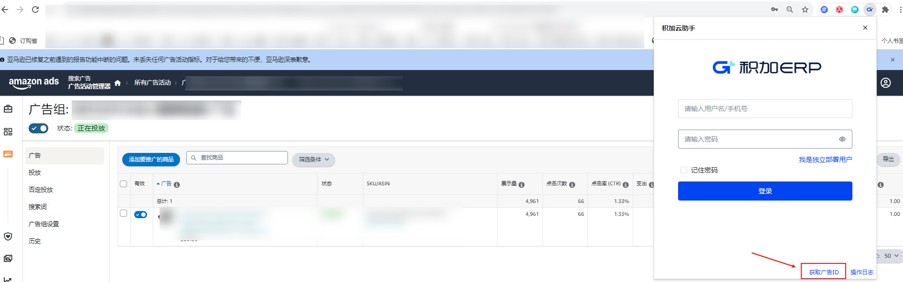Open the red hexagon extension icon
The image size is (903, 282).
point(839,10)
